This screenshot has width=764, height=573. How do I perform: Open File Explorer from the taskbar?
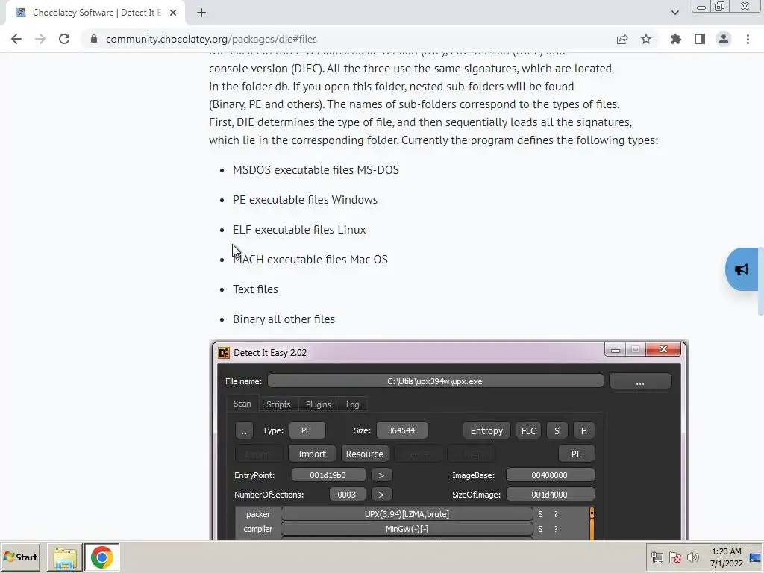pos(65,557)
